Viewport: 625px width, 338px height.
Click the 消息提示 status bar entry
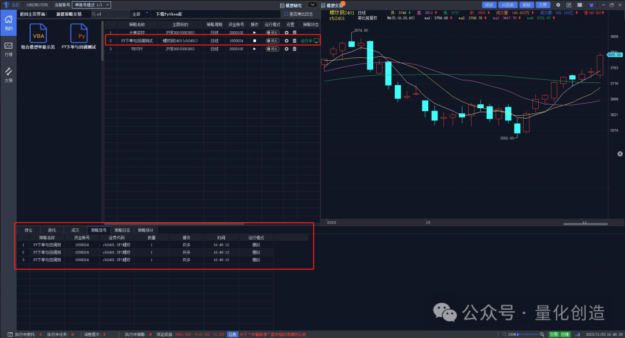pos(94,335)
